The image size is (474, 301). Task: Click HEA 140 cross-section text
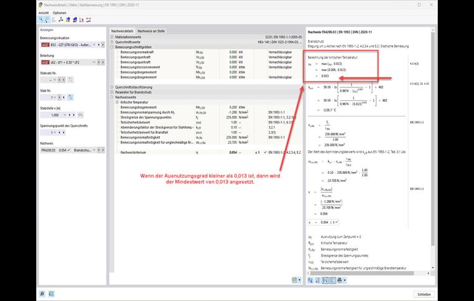(x=279, y=42)
